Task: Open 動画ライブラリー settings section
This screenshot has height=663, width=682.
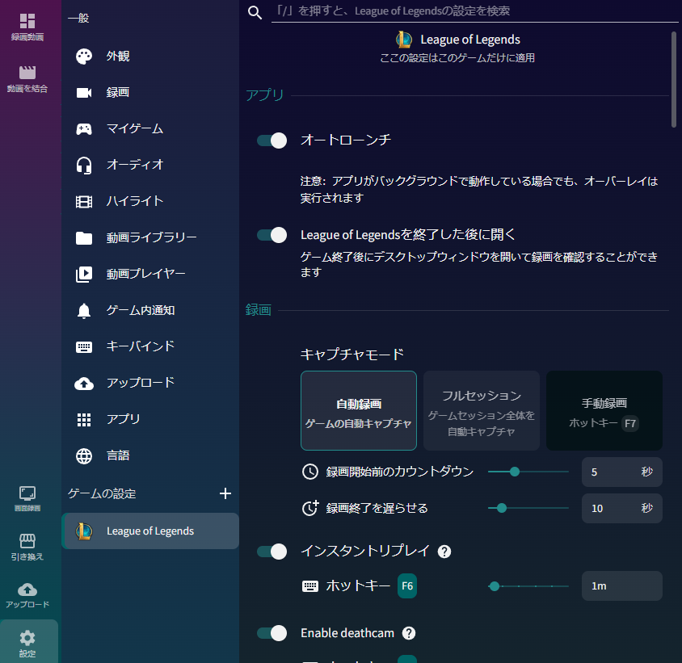Action: [150, 237]
